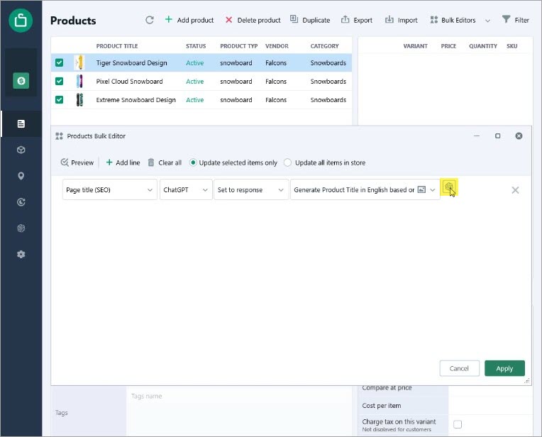The image size is (542, 437).
Task: Click the highlighted ChatGPT generate icon
Action: (x=448, y=187)
